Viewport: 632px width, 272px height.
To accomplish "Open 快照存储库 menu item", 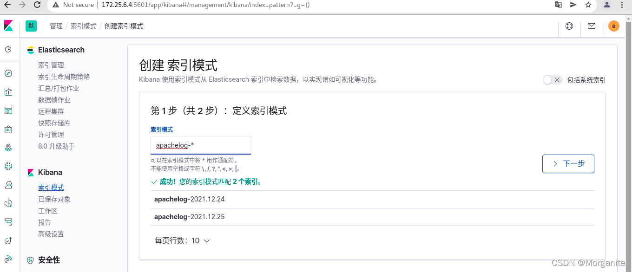I will pyautogui.click(x=54, y=123).
